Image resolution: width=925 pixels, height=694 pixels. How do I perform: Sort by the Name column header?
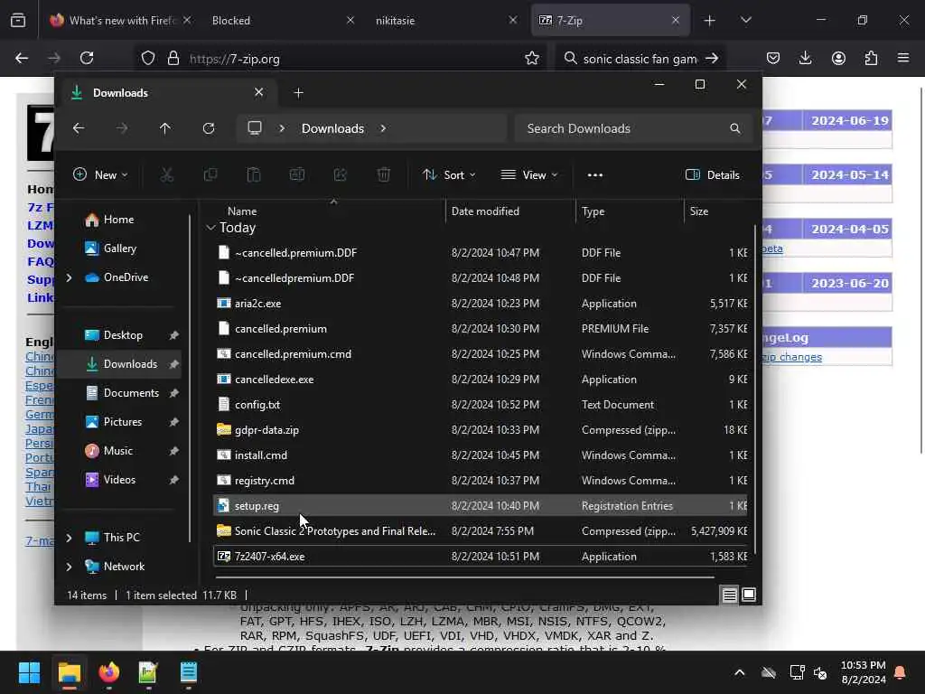[x=242, y=211]
